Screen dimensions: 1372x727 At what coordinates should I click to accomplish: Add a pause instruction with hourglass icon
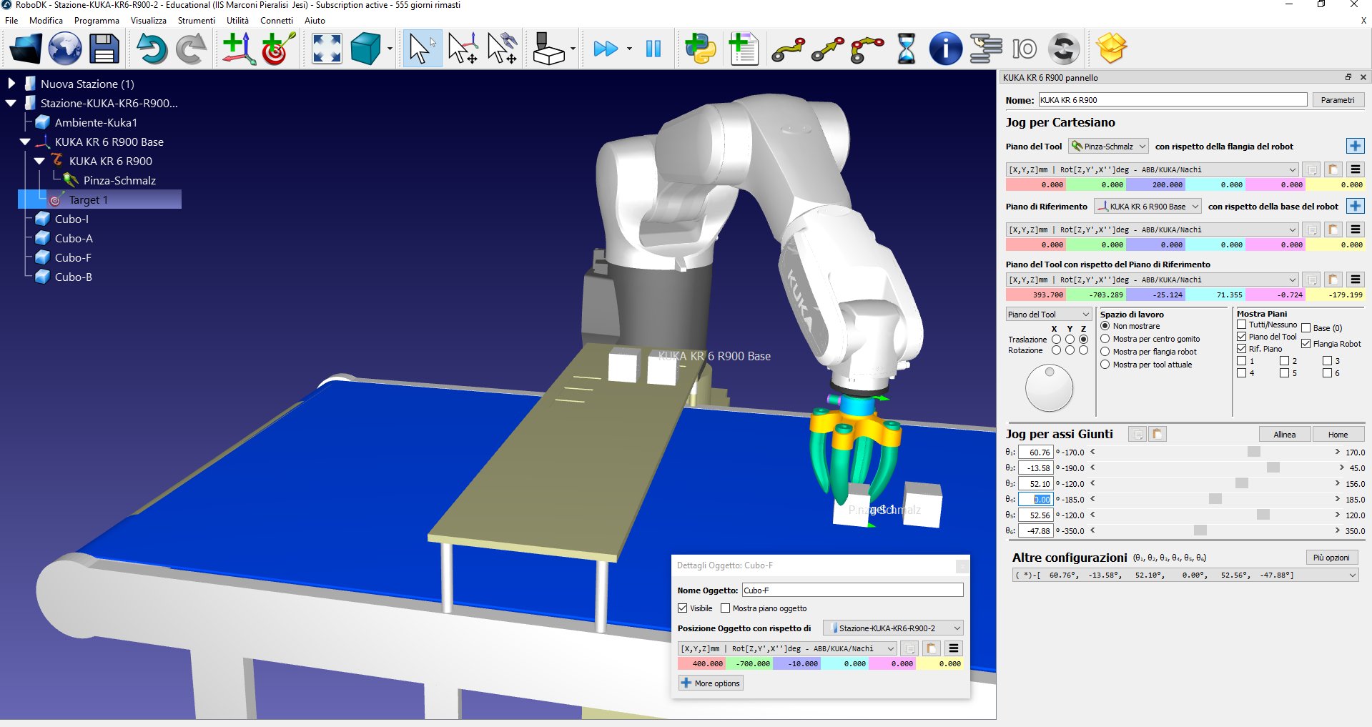(907, 49)
